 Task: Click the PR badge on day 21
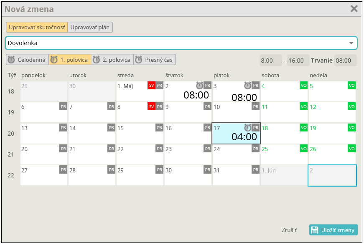click(112, 149)
